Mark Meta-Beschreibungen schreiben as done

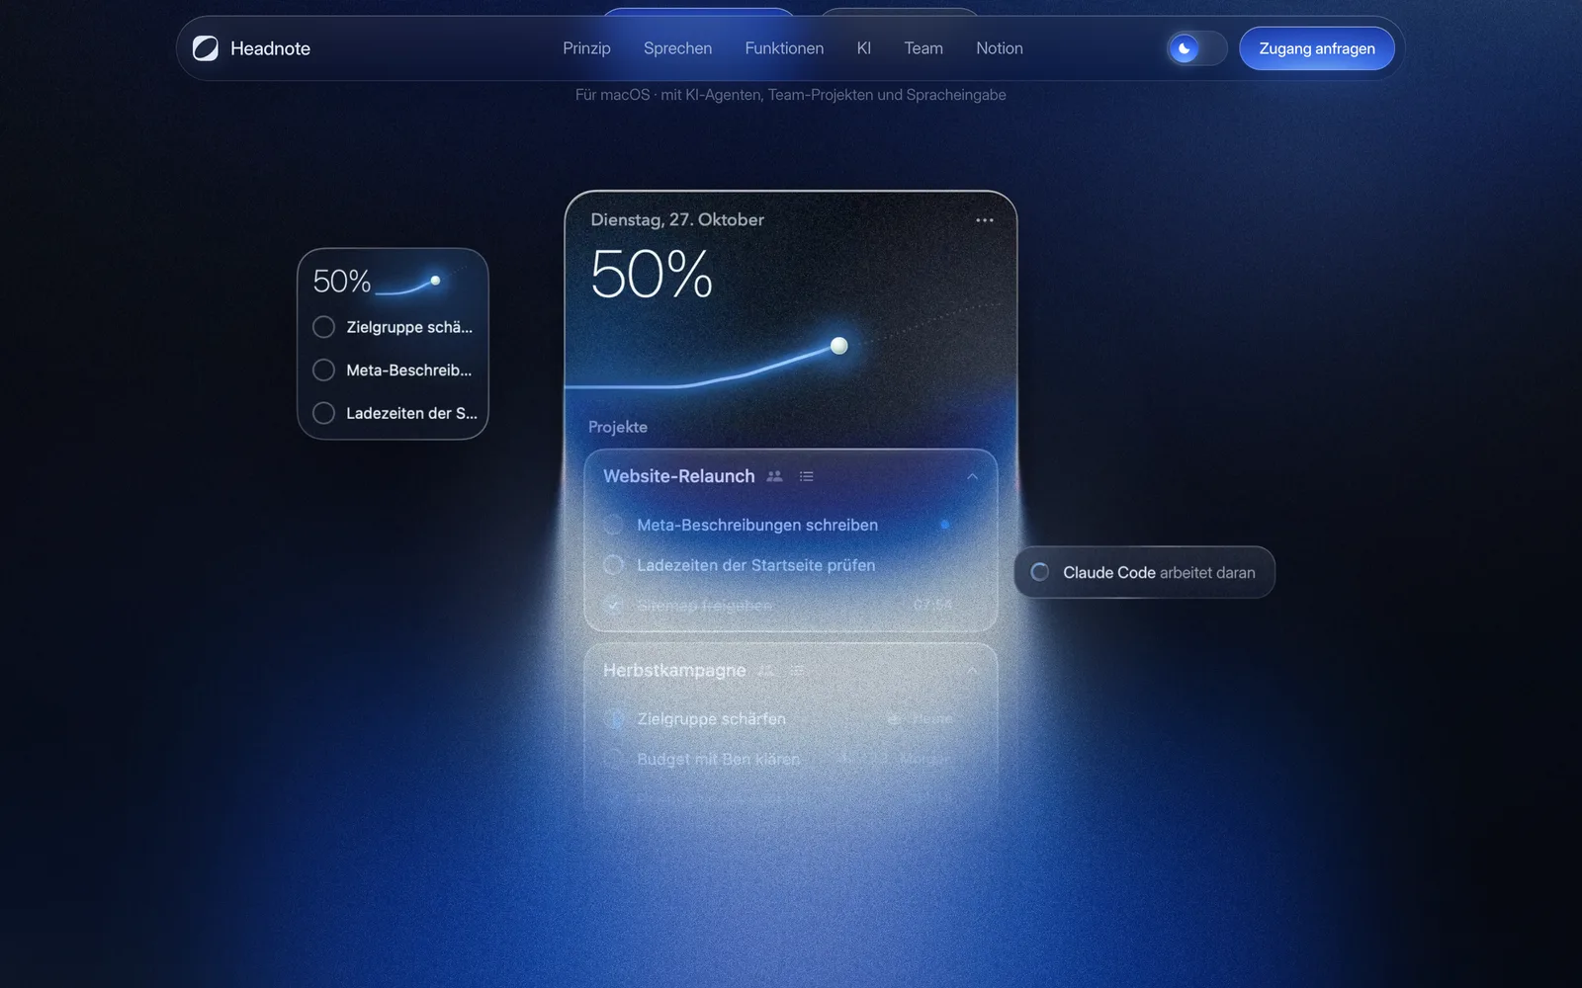614,525
